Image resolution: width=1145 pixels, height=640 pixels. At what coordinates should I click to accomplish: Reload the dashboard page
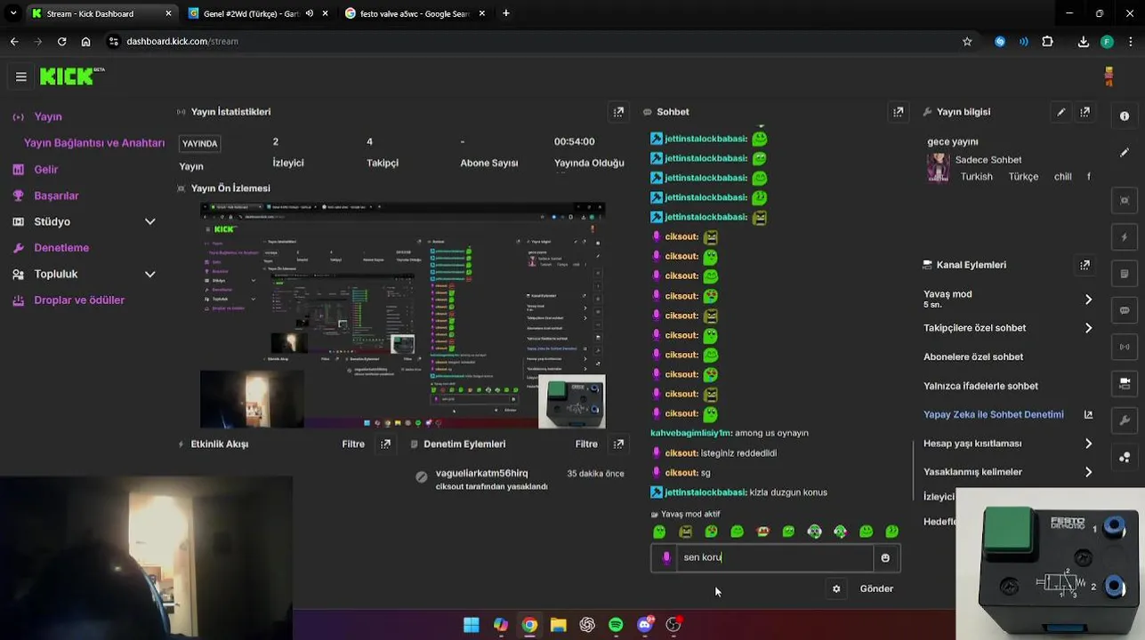point(61,41)
